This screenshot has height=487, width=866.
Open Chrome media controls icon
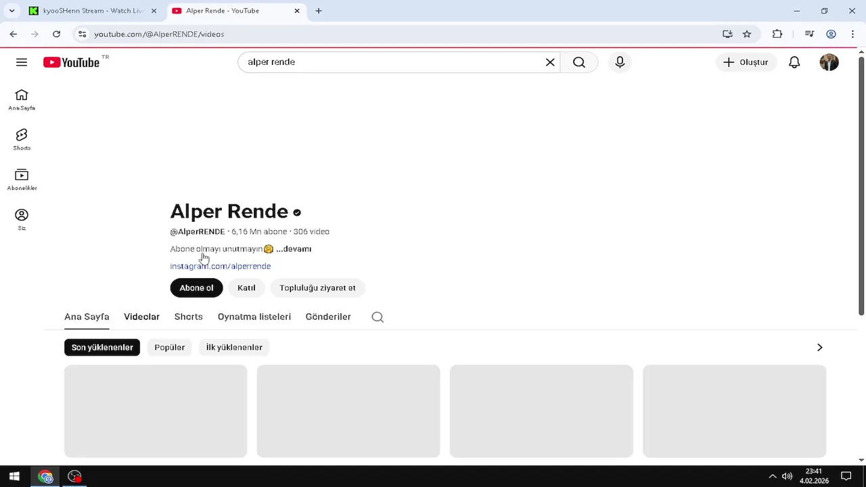click(809, 34)
